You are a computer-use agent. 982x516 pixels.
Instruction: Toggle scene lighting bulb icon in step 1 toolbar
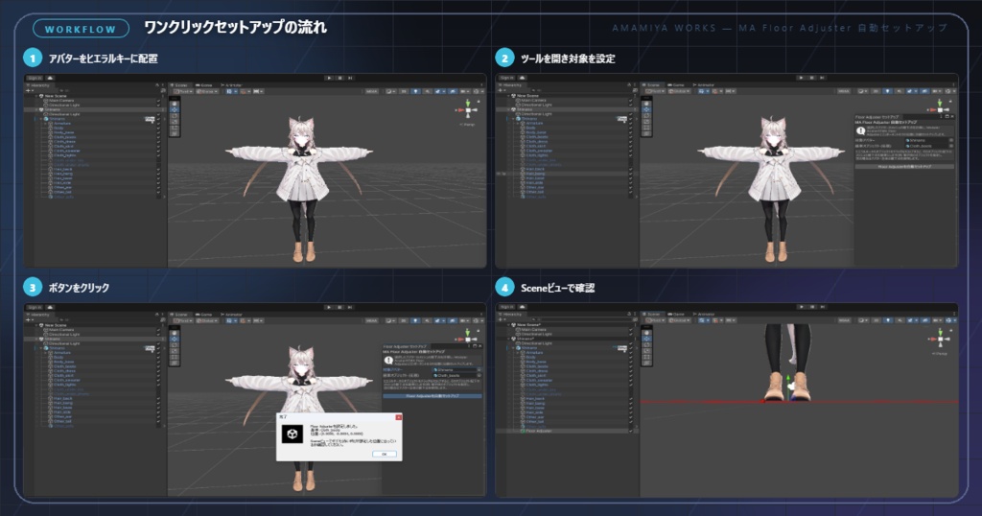[x=415, y=91]
